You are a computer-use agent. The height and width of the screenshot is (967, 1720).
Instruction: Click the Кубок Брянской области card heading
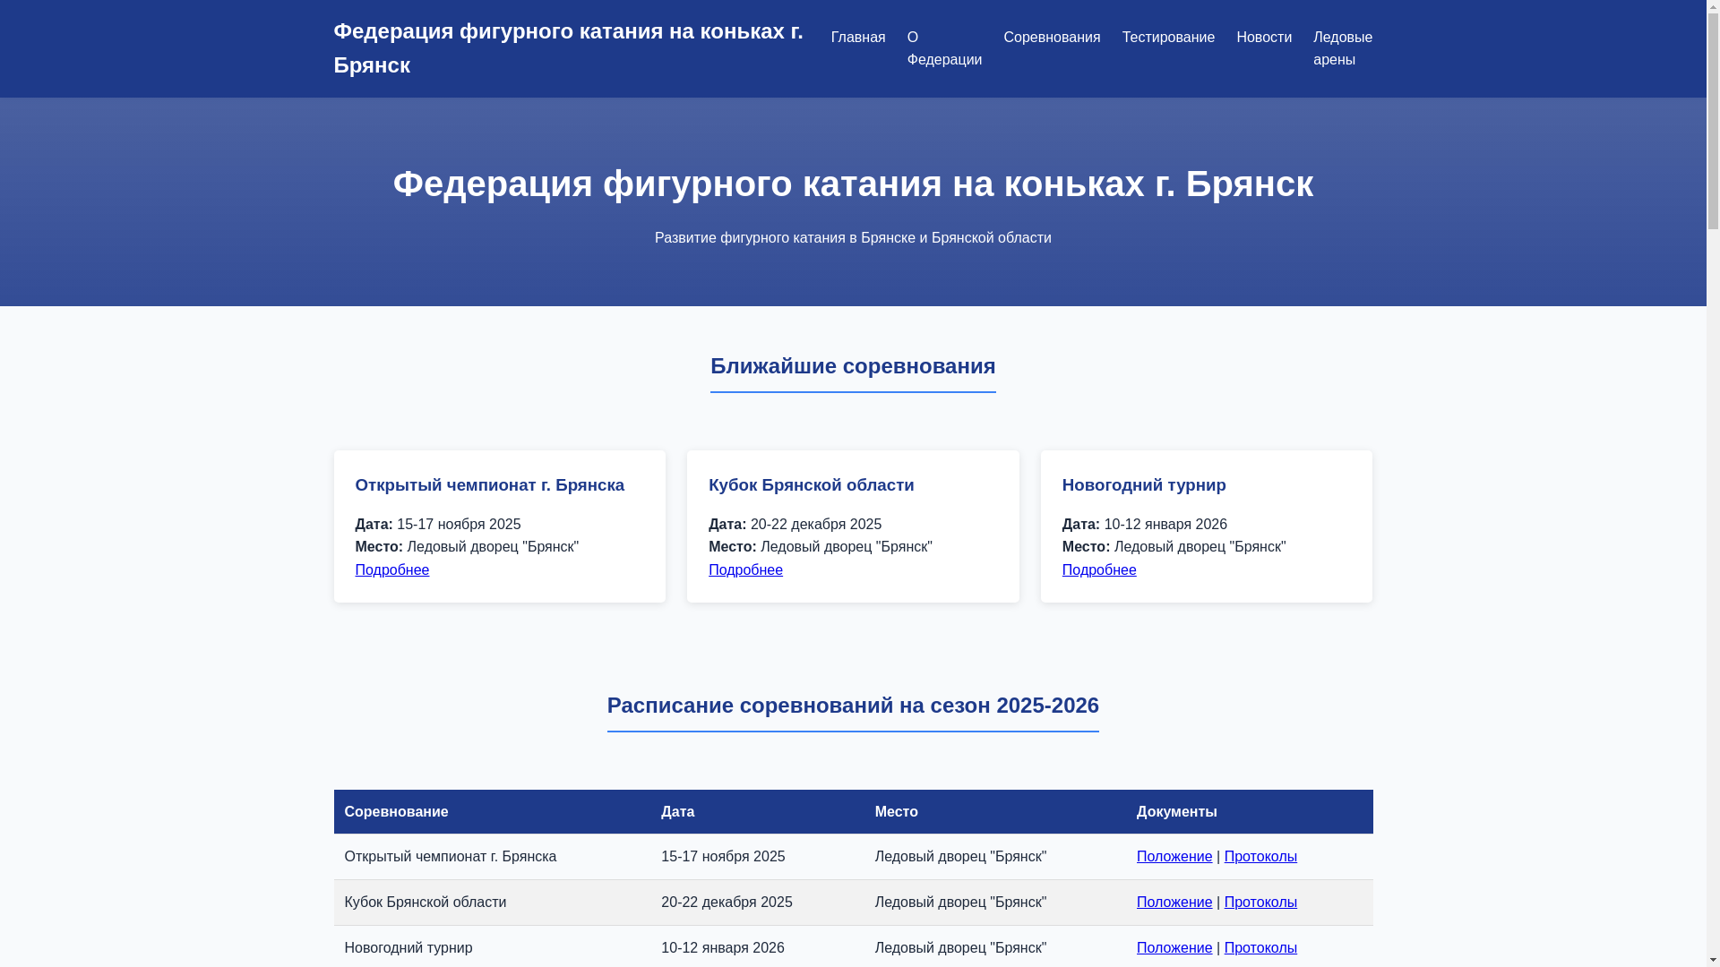point(811,485)
